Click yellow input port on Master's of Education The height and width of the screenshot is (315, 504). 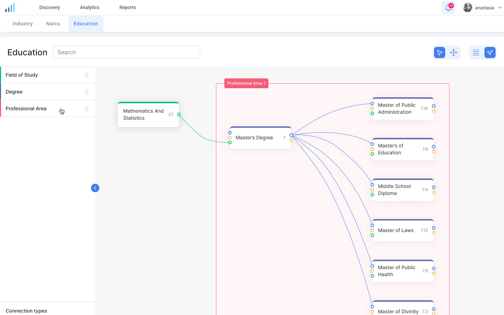(372, 149)
